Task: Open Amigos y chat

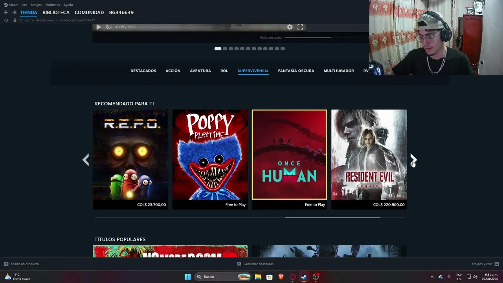Action: pos(482,264)
